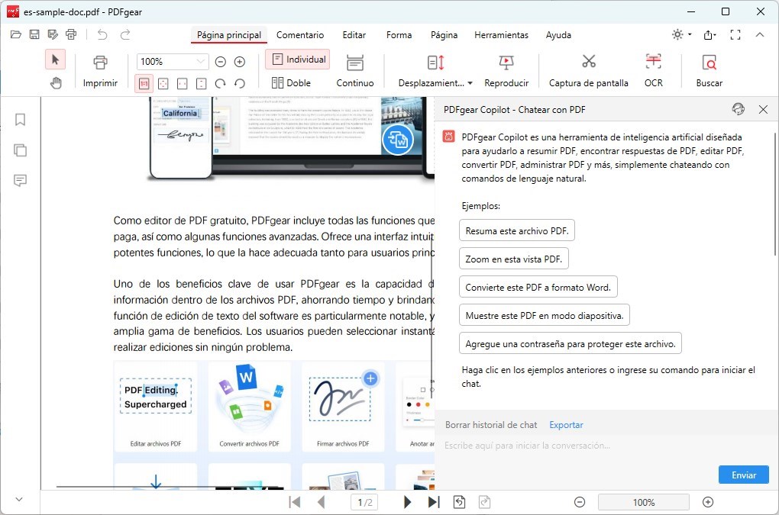Jump to the last page

(x=434, y=502)
